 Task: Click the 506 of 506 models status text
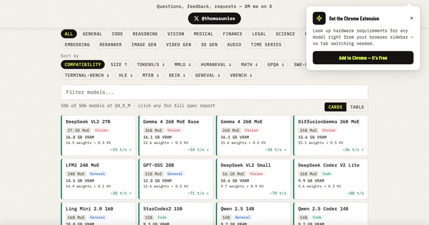coord(138,106)
